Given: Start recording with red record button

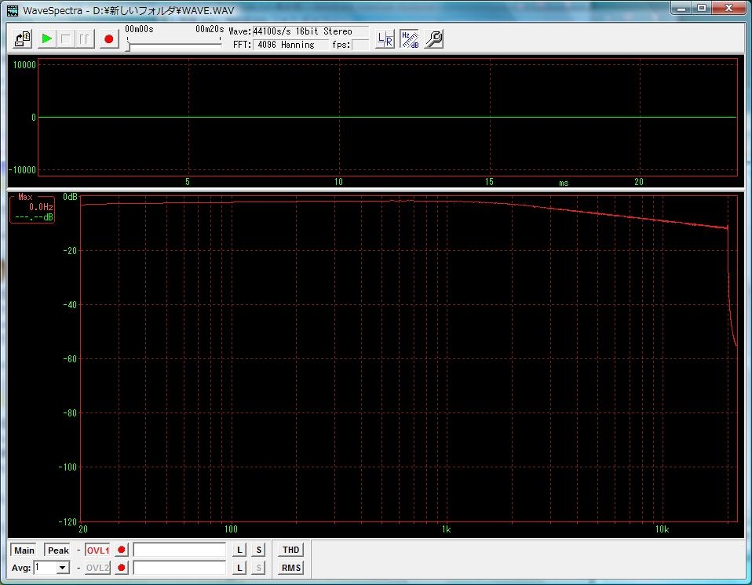Looking at the screenshot, I should (109, 38).
